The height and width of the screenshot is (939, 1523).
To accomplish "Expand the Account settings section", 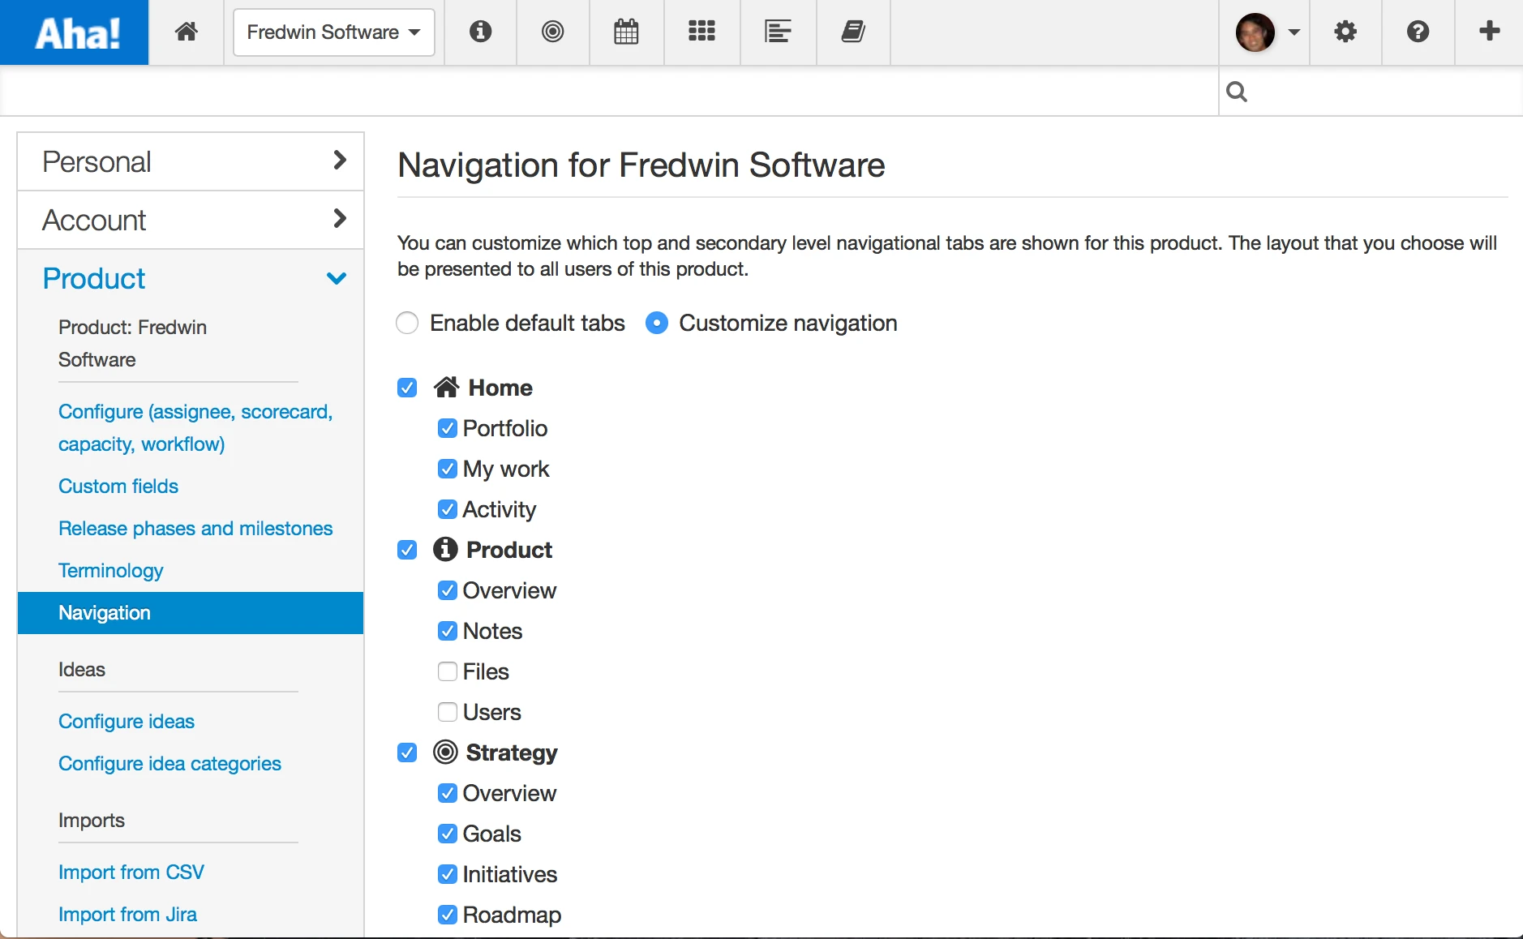I will [x=191, y=221].
